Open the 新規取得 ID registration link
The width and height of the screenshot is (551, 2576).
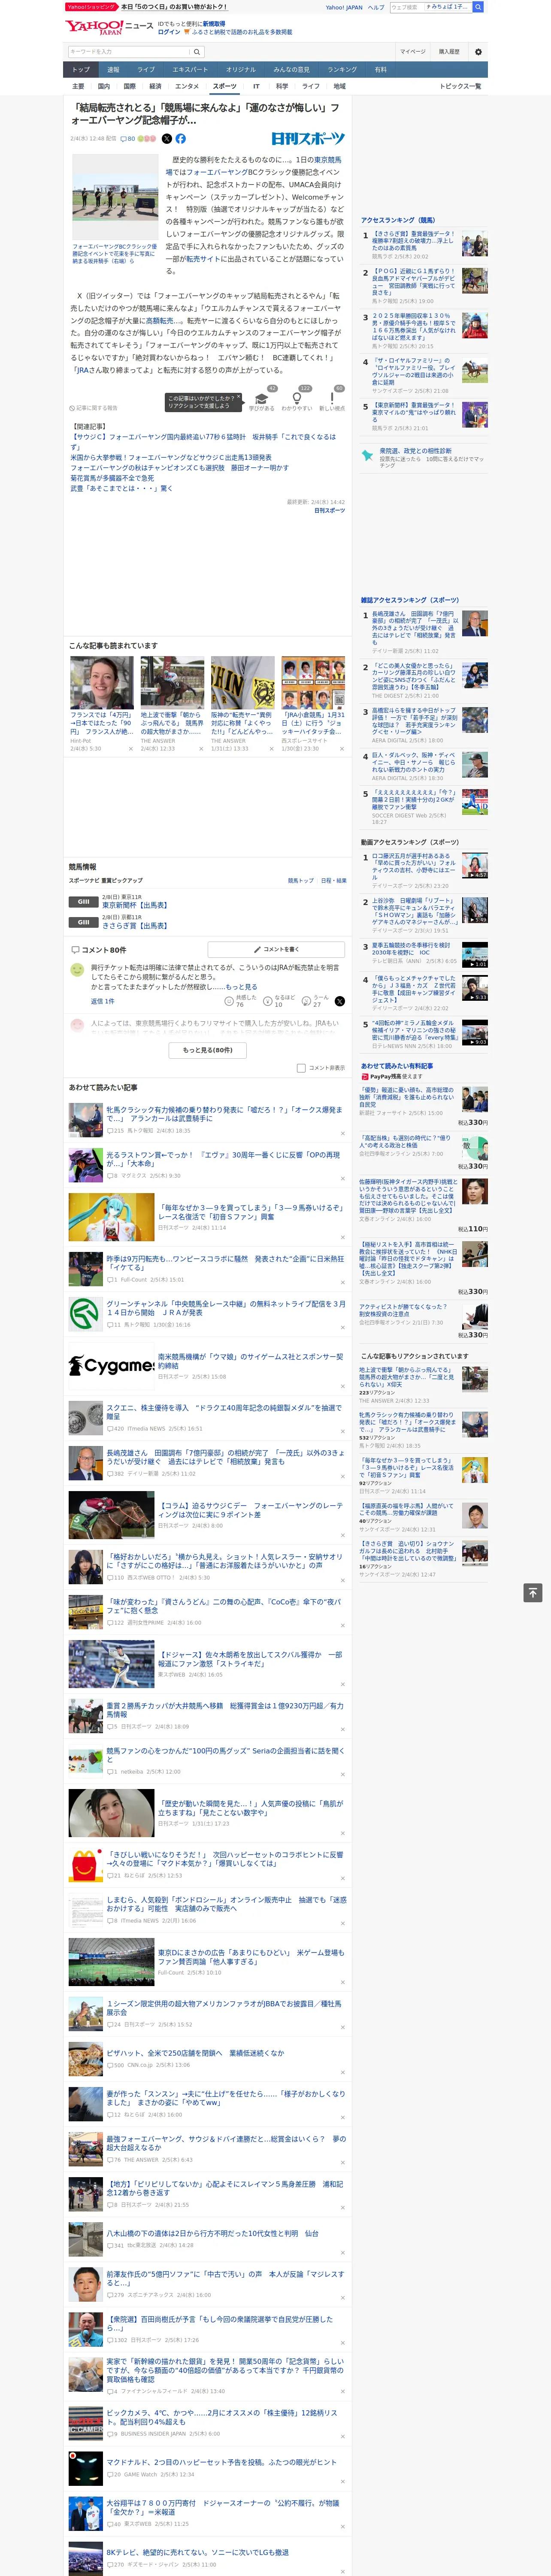[214, 24]
